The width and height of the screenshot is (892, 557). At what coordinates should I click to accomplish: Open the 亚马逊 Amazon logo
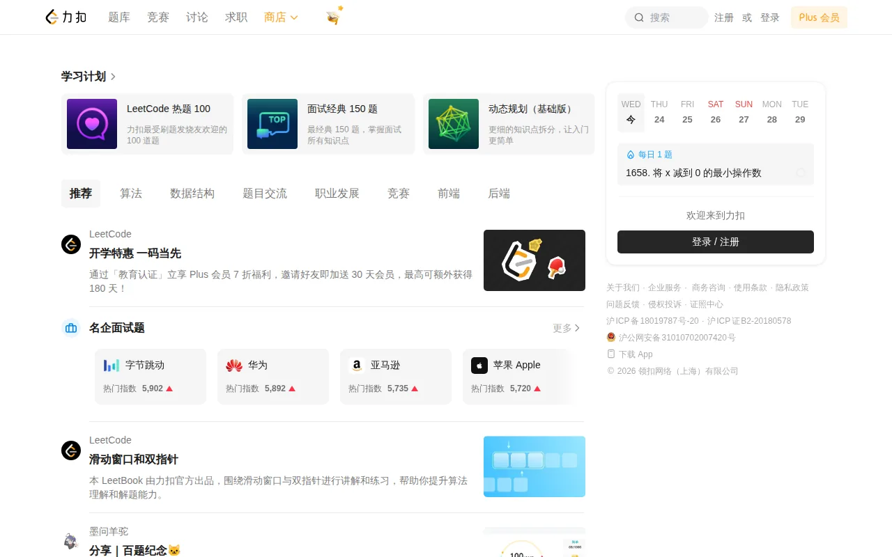[357, 366]
